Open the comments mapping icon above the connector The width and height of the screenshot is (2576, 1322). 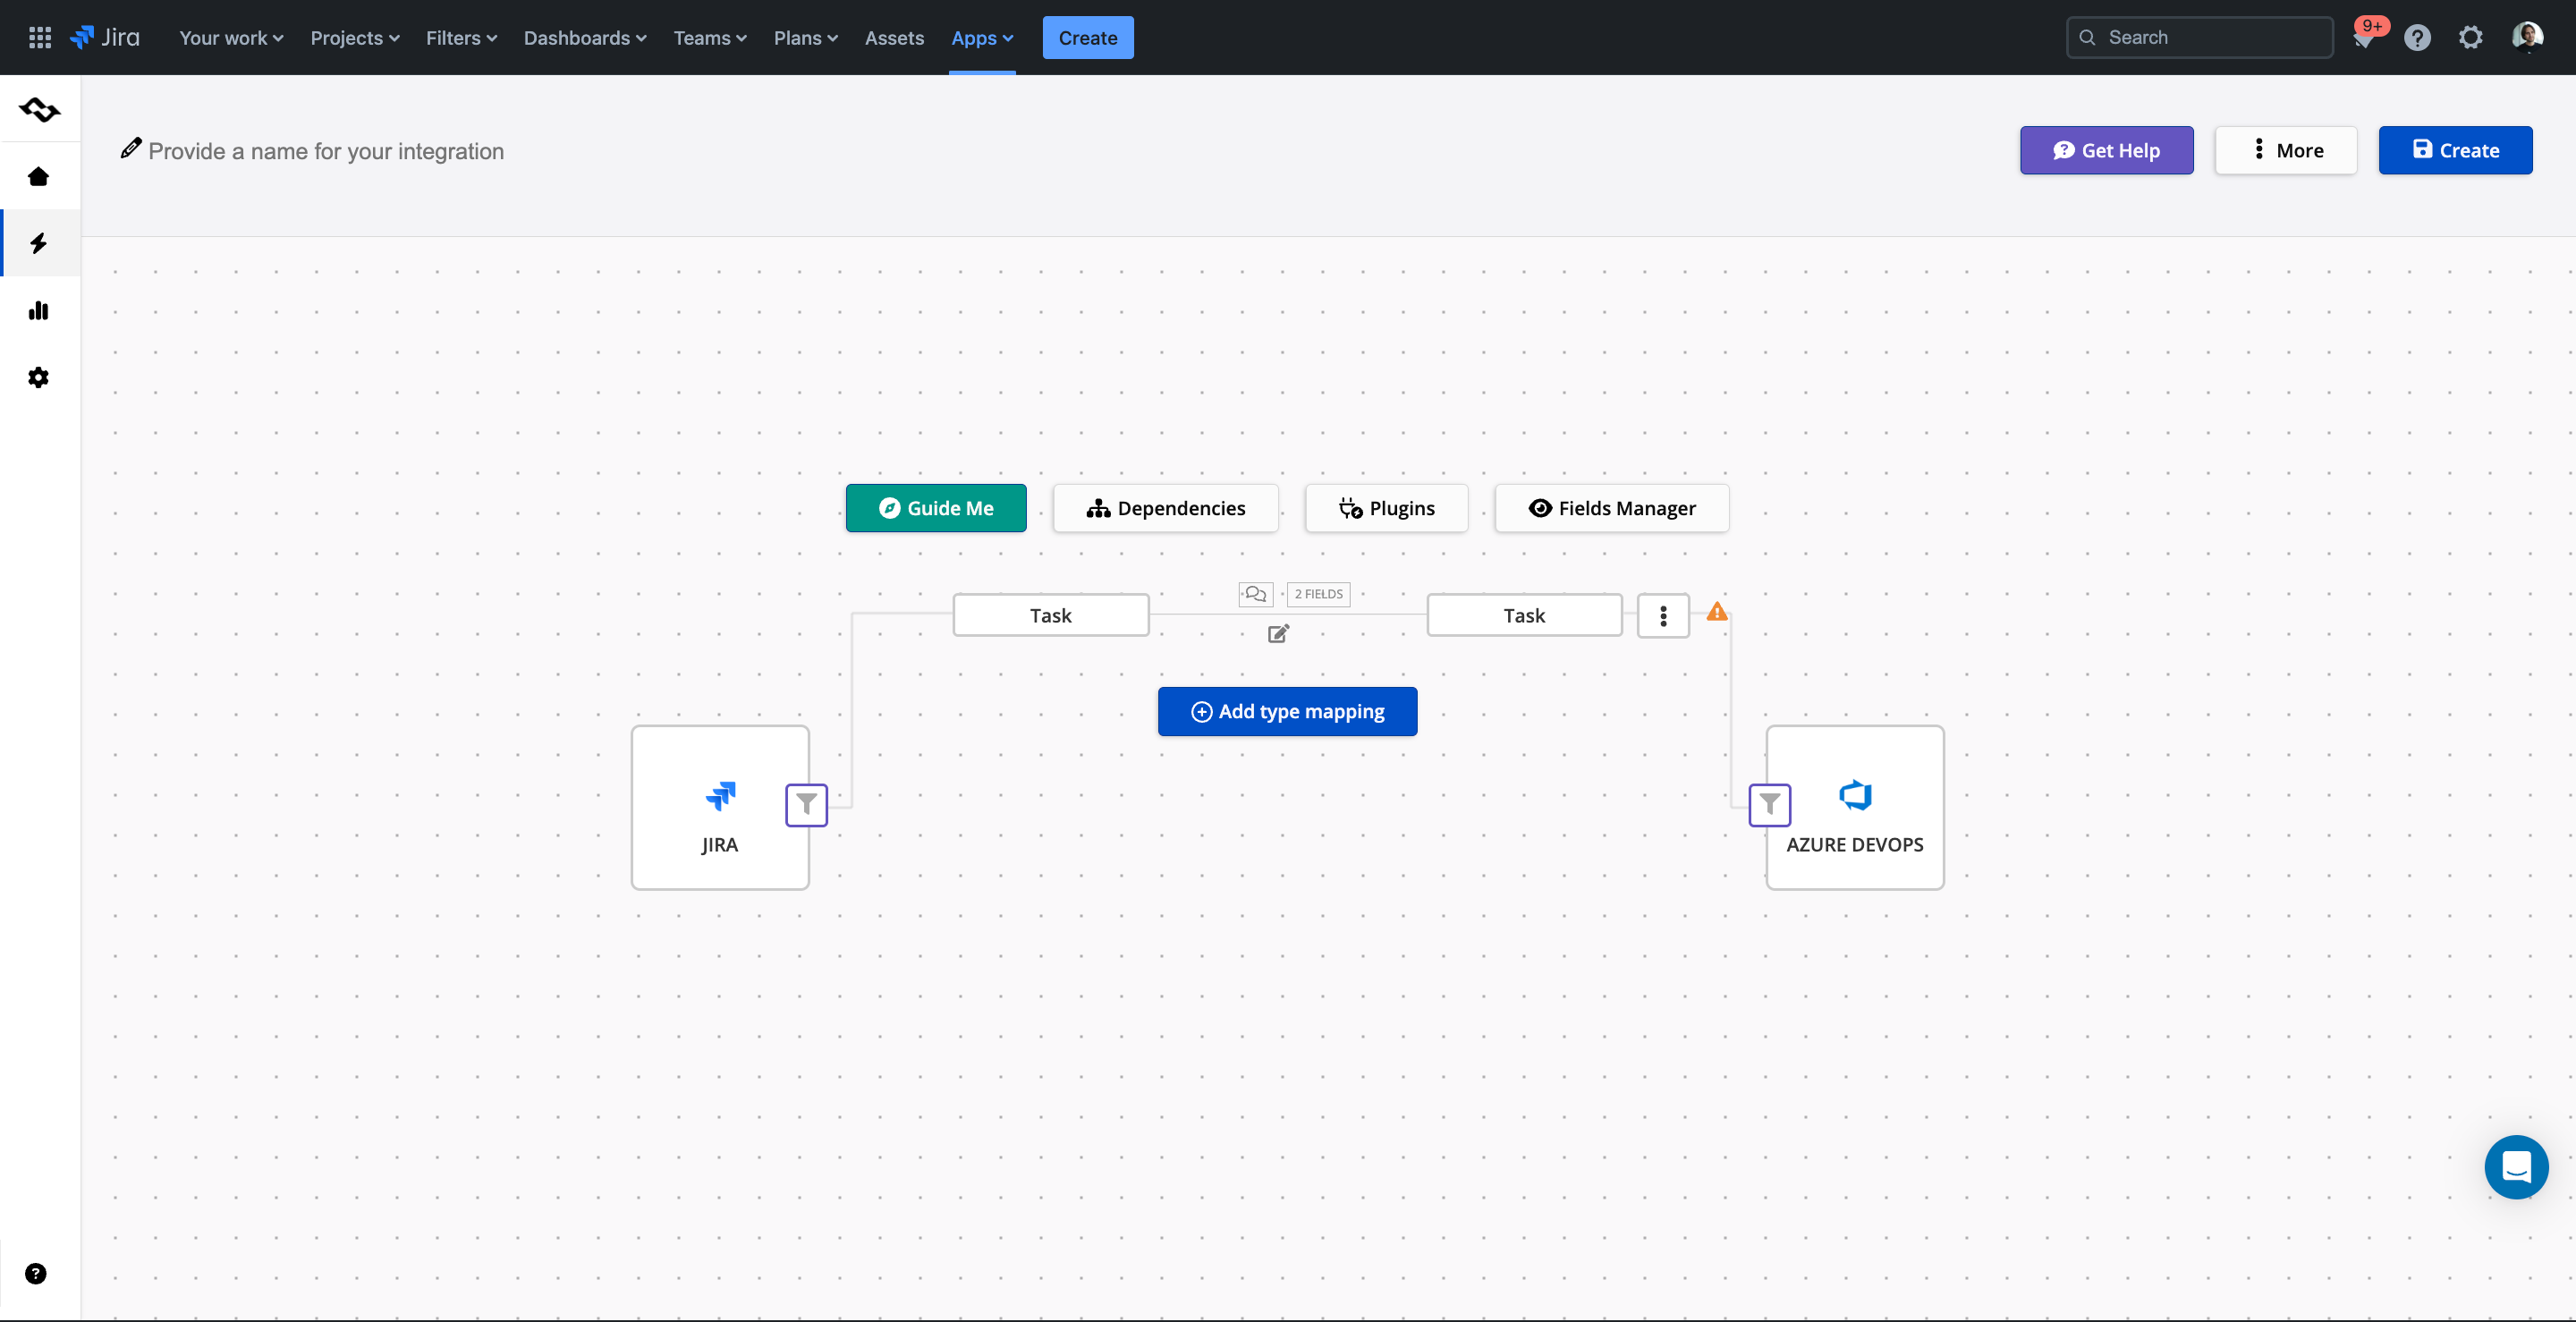click(x=1255, y=594)
